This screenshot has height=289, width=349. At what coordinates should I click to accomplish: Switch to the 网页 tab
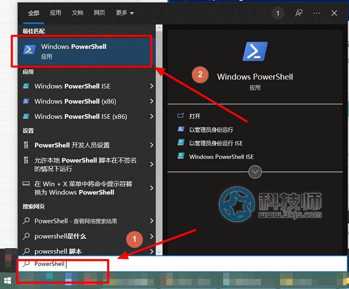pyautogui.click(x=99, y=13)
